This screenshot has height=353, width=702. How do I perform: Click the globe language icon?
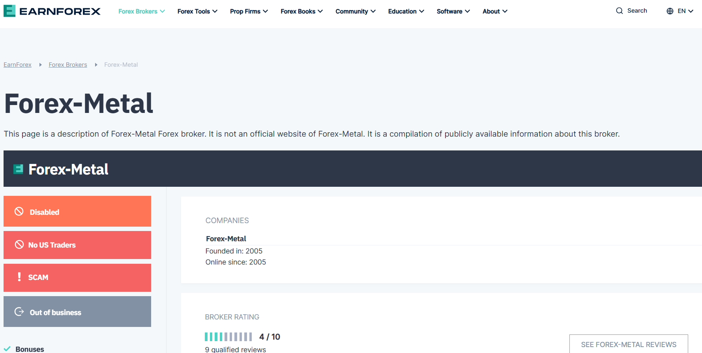coord(670,11)
